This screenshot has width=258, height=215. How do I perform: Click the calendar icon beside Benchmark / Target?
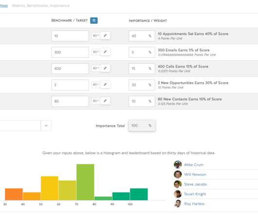[94, 20]
